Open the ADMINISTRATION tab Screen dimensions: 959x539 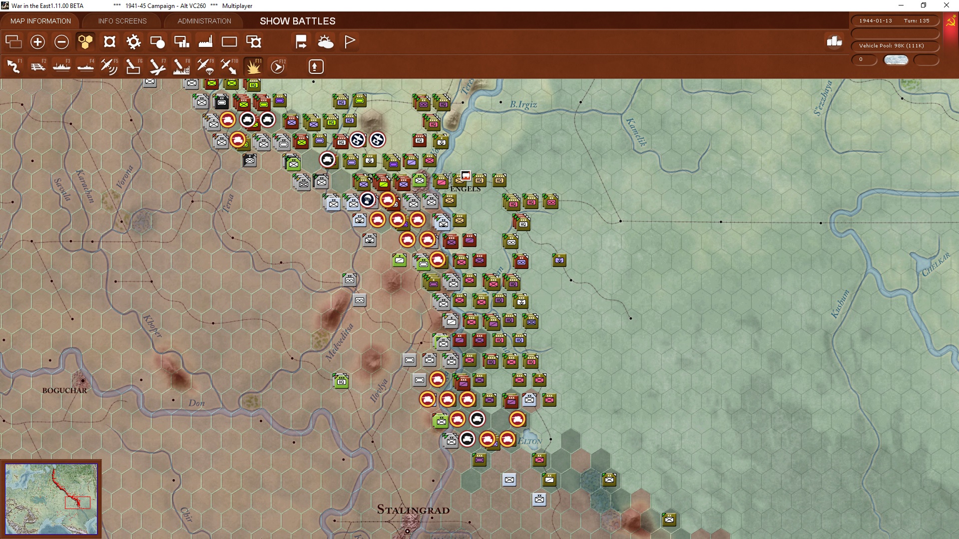click(204, 21)
